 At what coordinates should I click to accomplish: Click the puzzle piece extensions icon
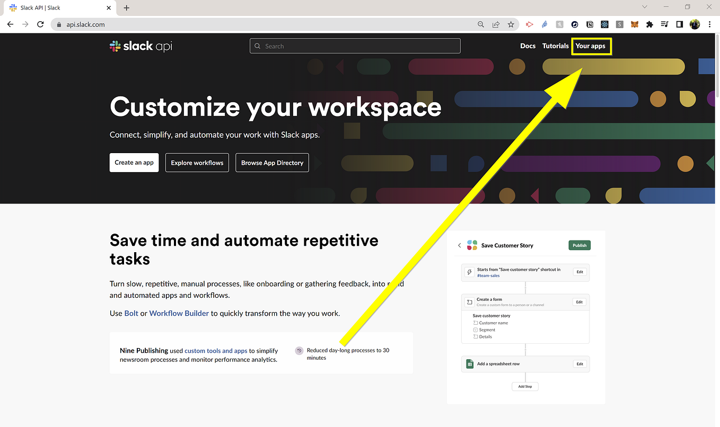click(649, 24)
